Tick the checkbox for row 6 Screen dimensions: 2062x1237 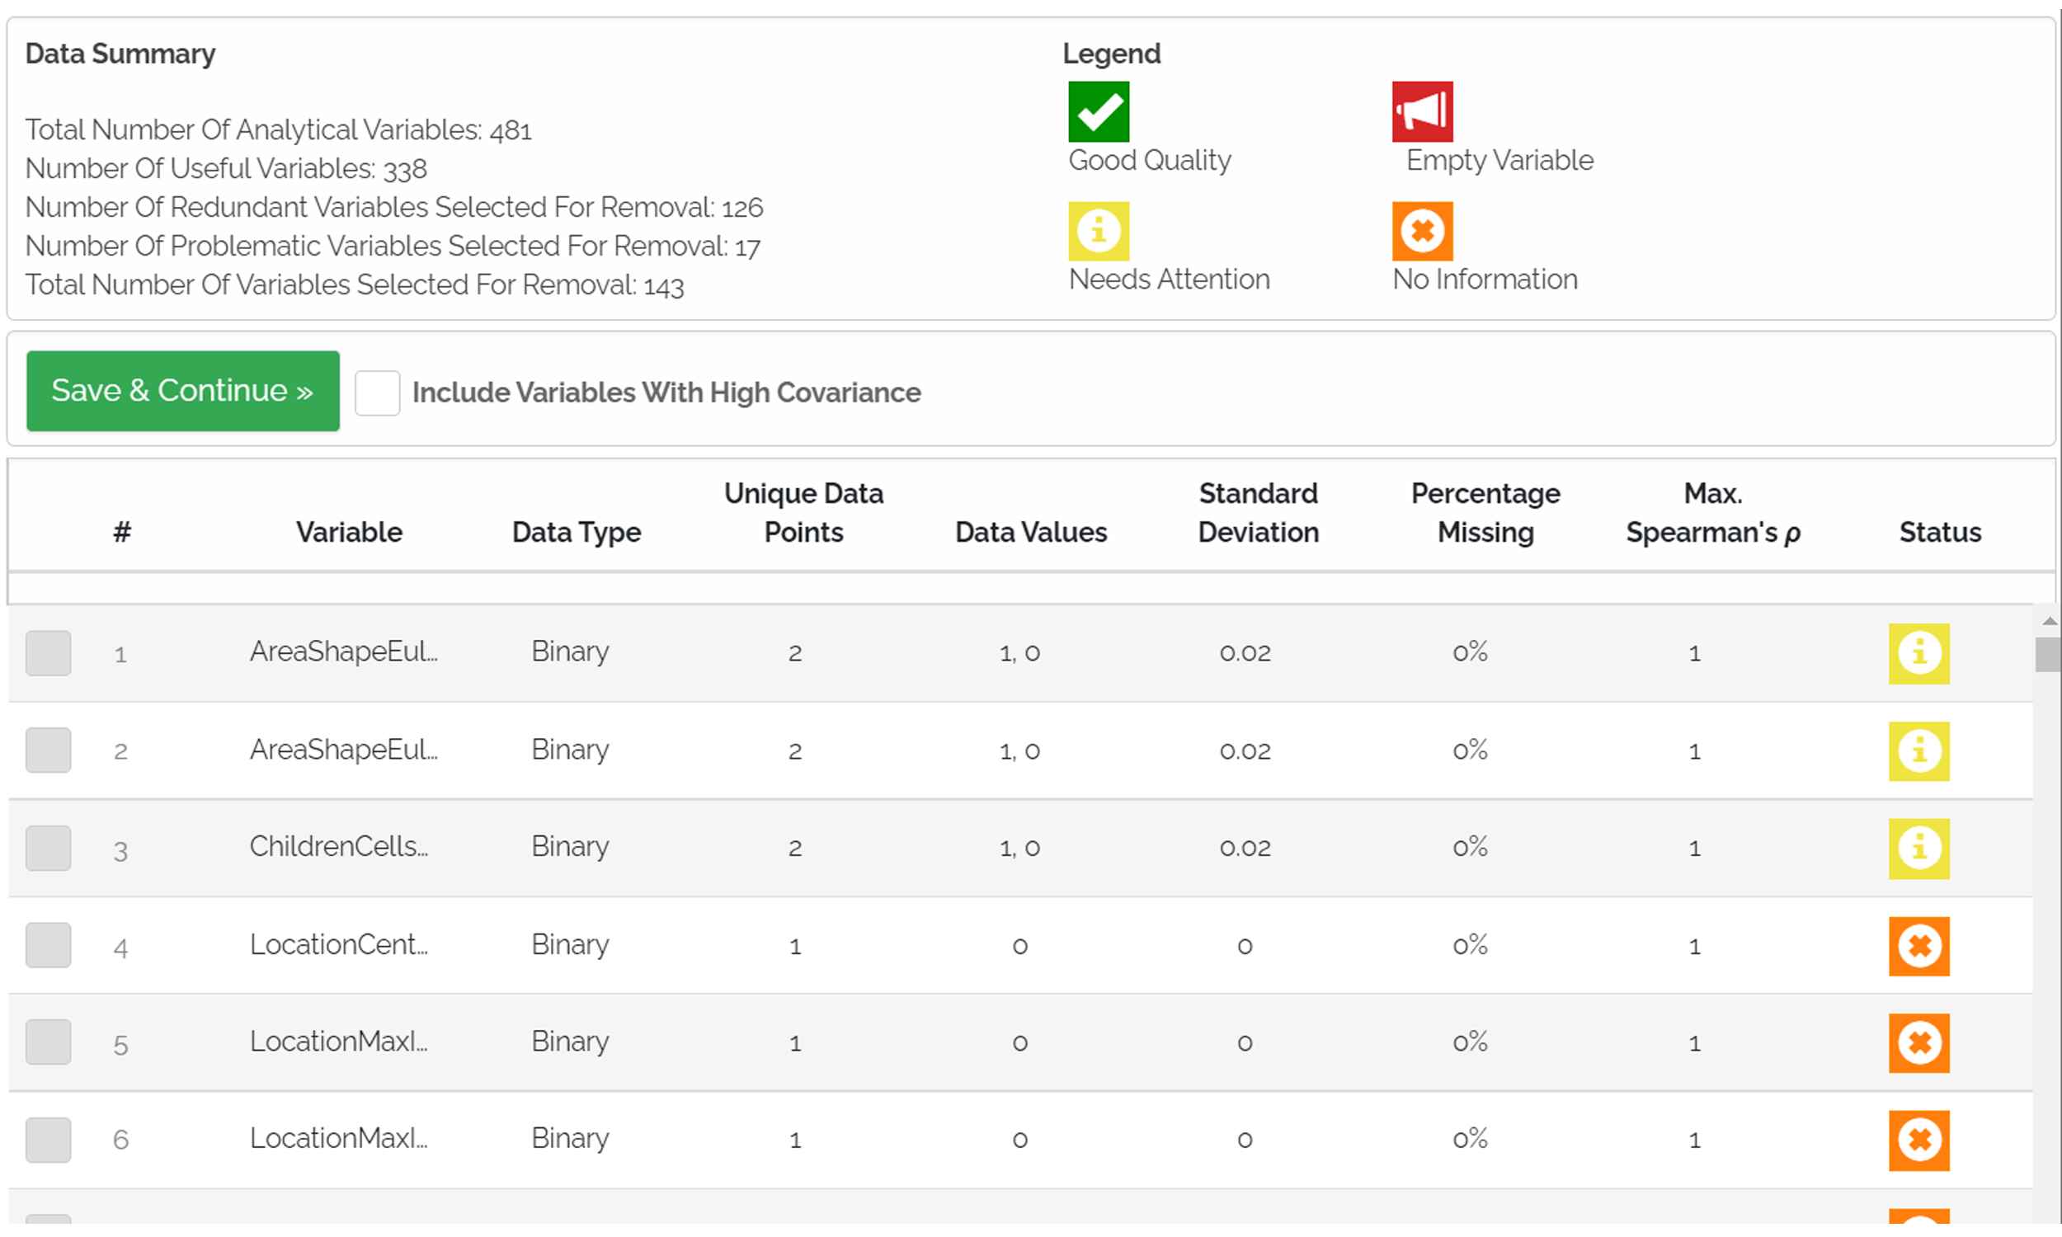[49, 1140]
